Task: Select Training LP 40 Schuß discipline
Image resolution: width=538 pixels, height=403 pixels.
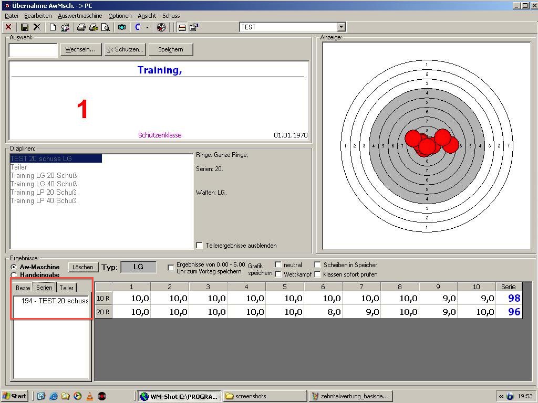Action: coord(44,201)
